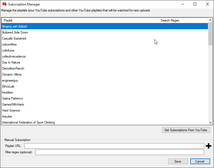The width and height of the screenshot is (214, 168).
Task: Click the list scrollbar thumb
Action: [210, 34]
